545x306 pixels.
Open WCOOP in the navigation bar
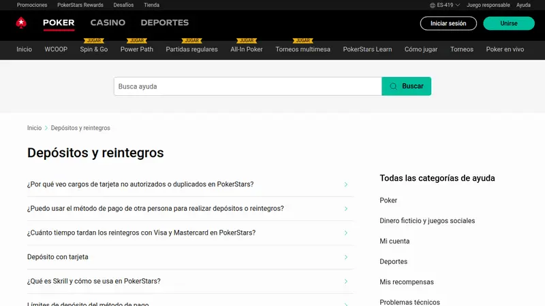click(56, 49)
